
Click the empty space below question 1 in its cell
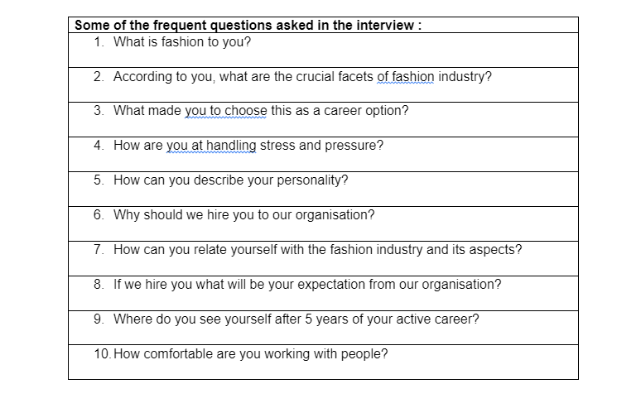point(323,59)
